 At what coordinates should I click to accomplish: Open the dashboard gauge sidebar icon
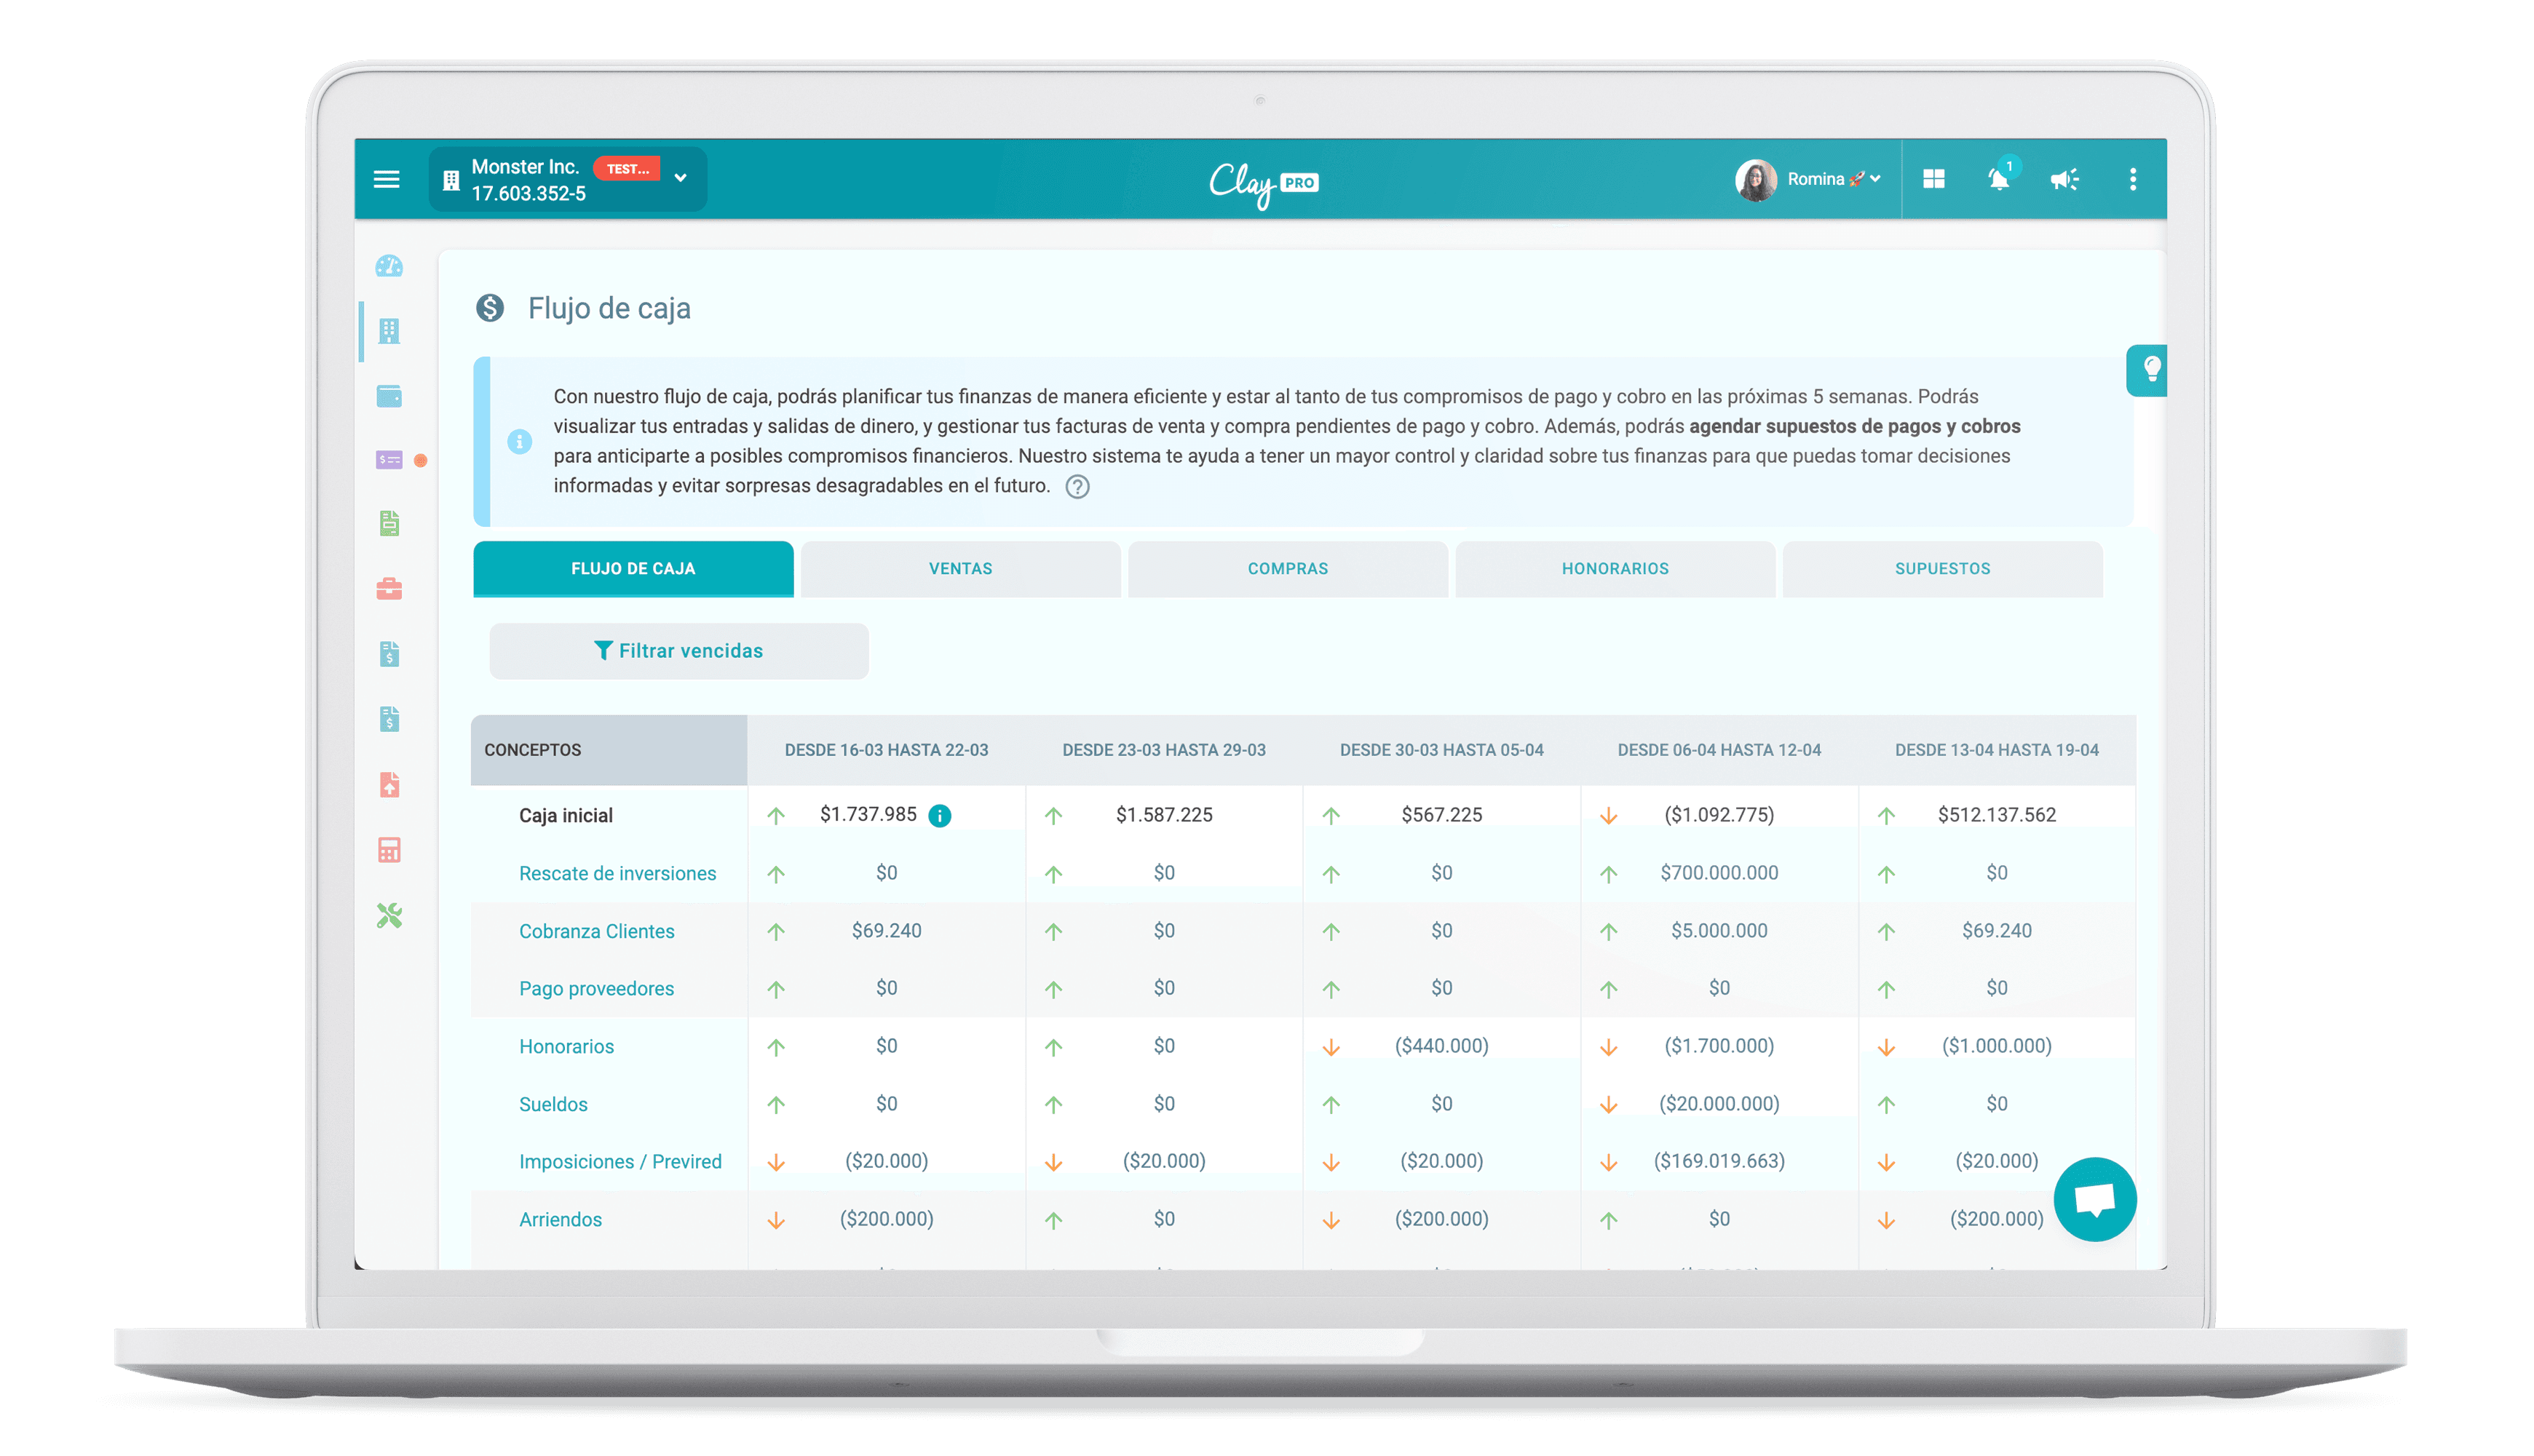pos(389,266)
